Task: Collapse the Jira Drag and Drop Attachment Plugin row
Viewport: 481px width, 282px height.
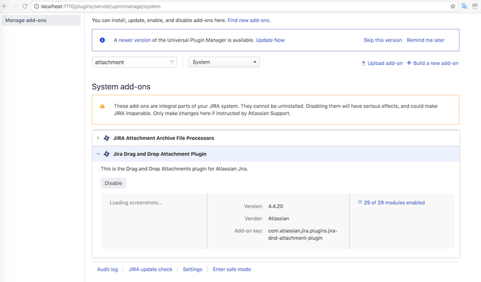Action: click(x=98, y=154)
